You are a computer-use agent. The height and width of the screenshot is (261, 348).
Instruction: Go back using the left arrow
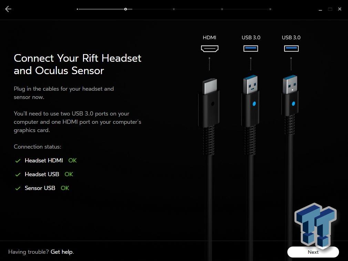[x=8, y=9]
